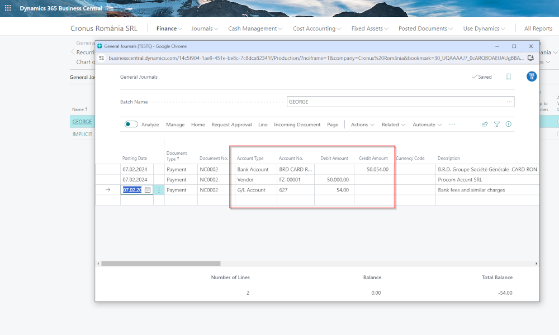559x335 pixels.
Task: Click the site information icon in address bar
Action: click(102, 58)
